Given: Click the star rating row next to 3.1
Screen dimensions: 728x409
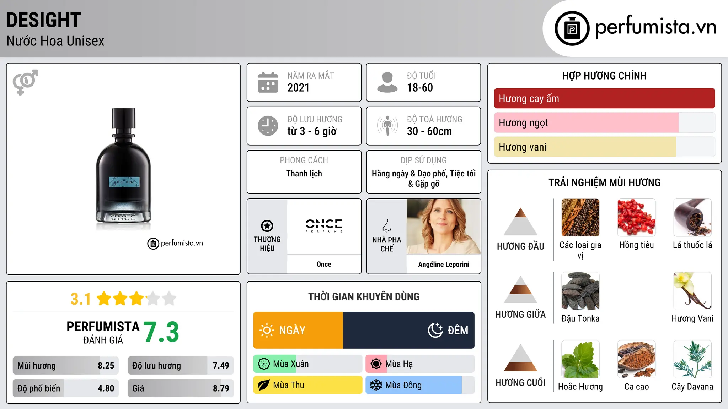Looking at the screenshot, I should pos(136,299).
